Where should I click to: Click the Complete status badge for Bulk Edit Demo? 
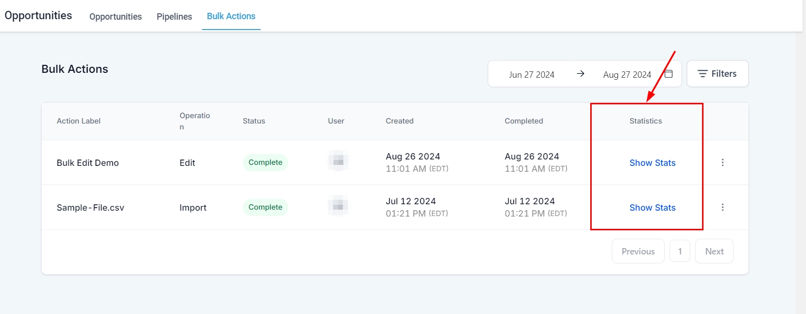click(265, 162)
